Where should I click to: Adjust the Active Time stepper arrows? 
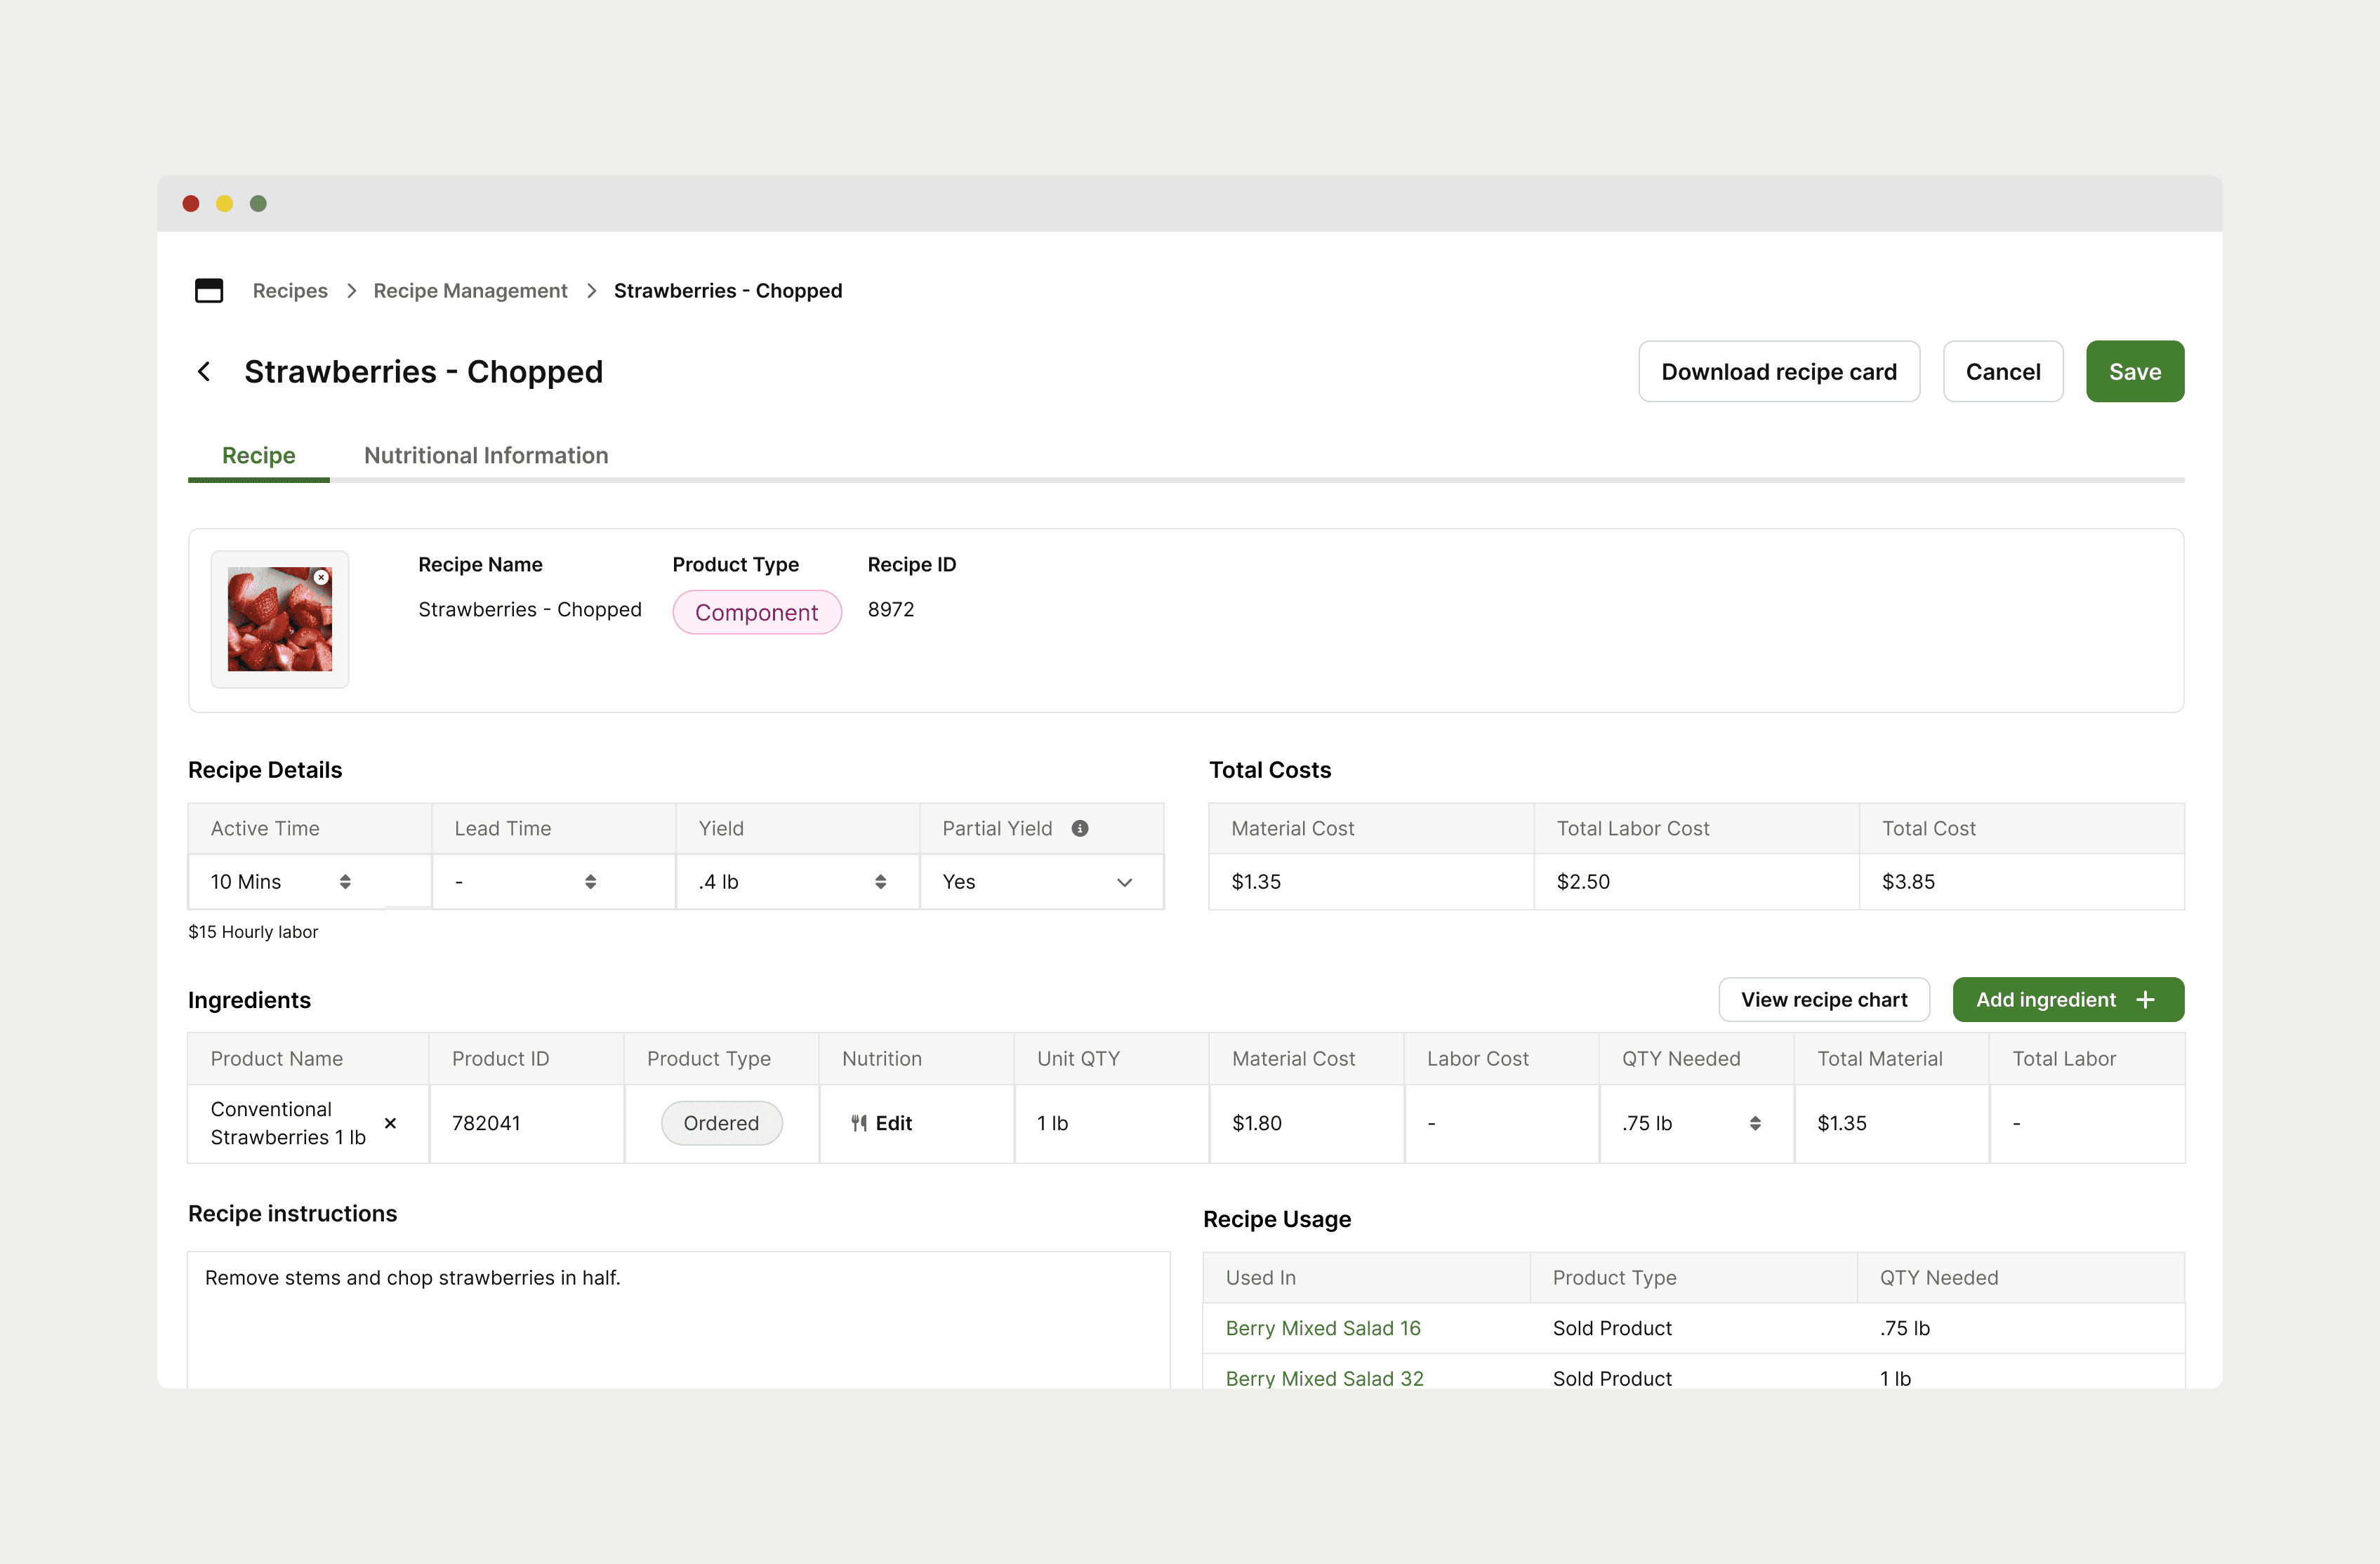(345, 882)
